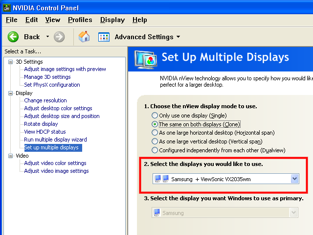The image size is (313, 235).
Task: Click the Video category label
Action: [22, 156]
